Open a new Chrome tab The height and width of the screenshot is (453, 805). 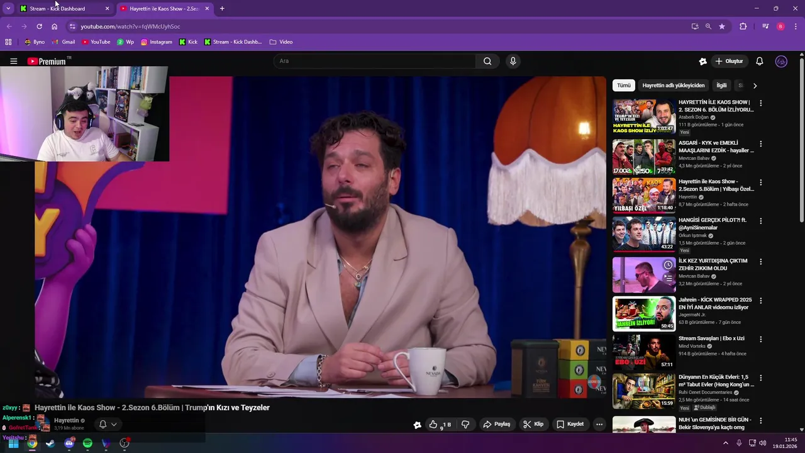[222, 9]
